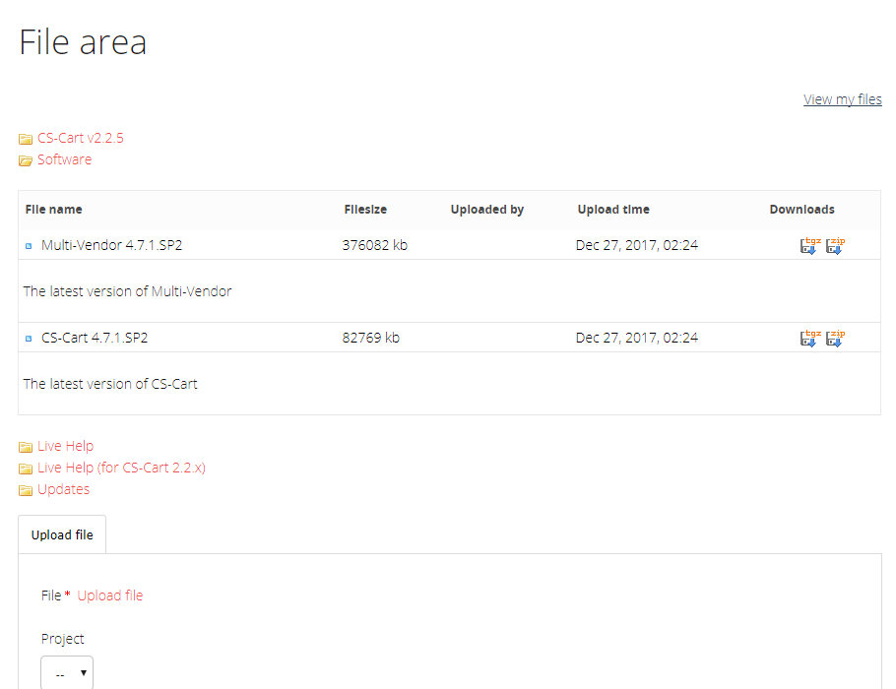
Task: Click the bullet icon beside Multi-Vendor 4.7.1.SP2
Action: tap(29, 246)
